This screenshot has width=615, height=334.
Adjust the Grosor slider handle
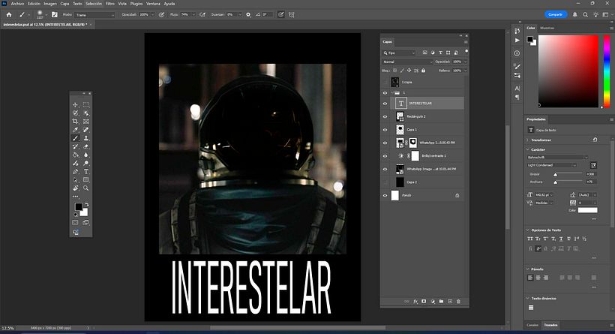[555, 174]
